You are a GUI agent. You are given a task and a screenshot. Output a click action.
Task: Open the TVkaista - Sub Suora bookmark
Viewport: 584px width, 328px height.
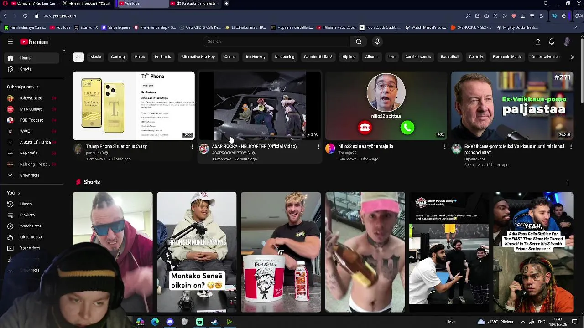336,28
